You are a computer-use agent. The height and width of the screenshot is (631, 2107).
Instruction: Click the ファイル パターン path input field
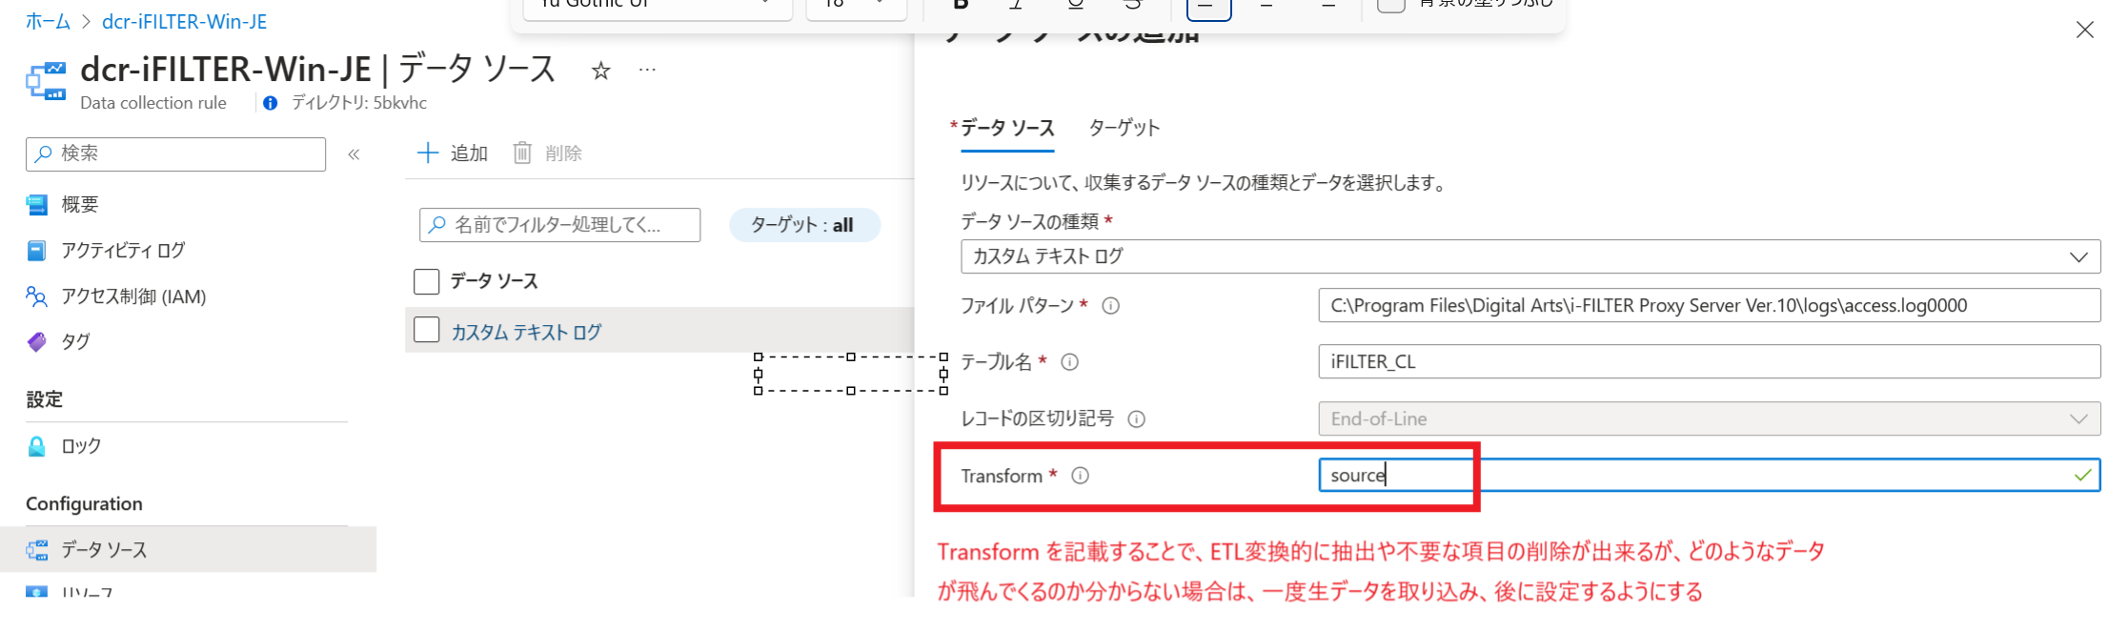click(x=1709, y=306)
